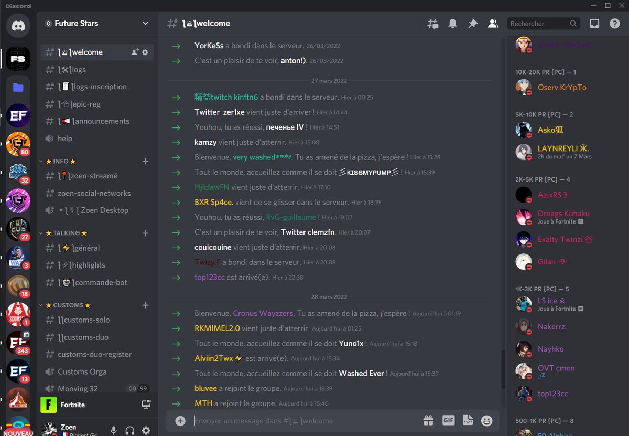This screenshot has width=629, height=436.
Task: Open the emoji picker
Action: click(x=486, y=420)
